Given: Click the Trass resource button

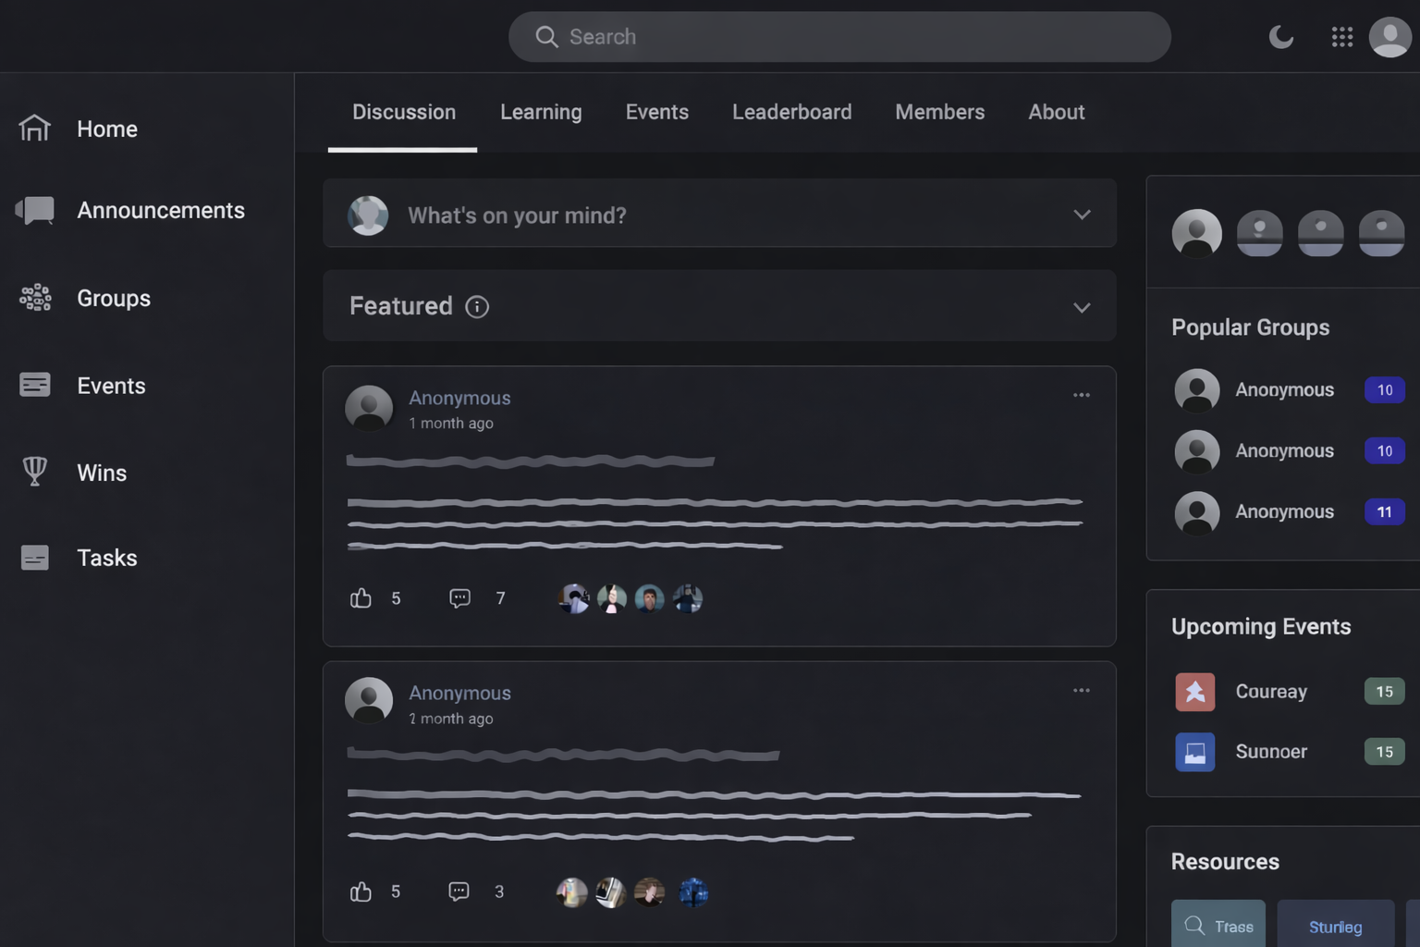Looking at the screenshot, I should point(1218,925).
